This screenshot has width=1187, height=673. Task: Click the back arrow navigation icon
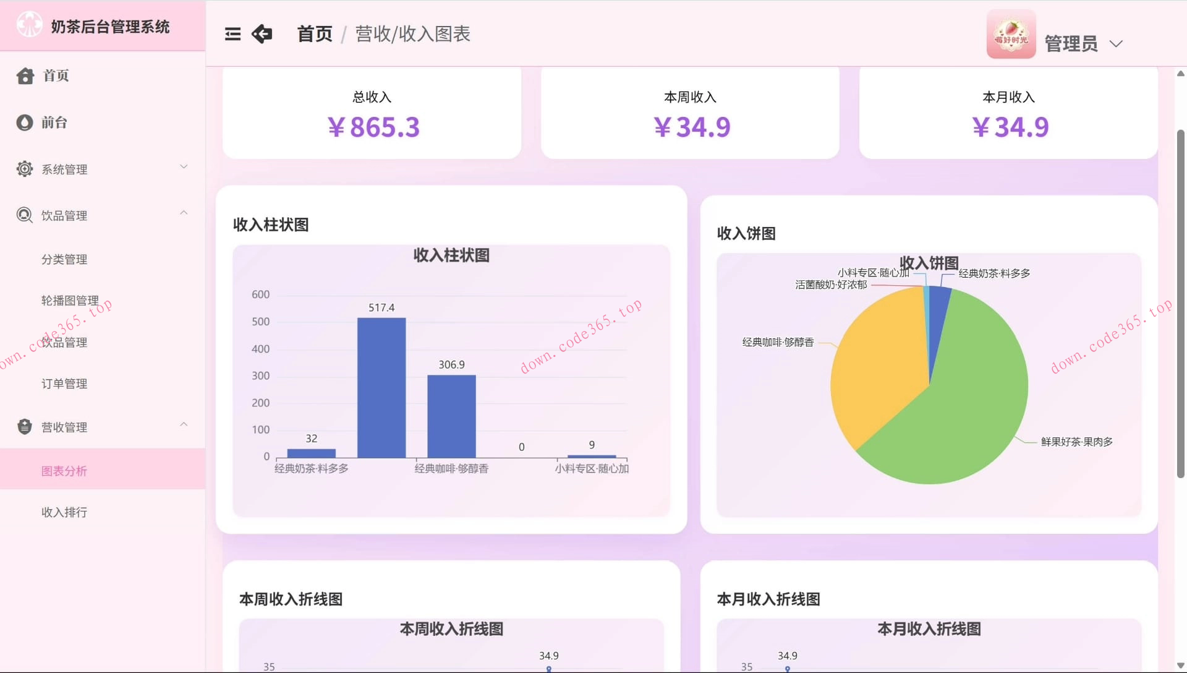262,34
